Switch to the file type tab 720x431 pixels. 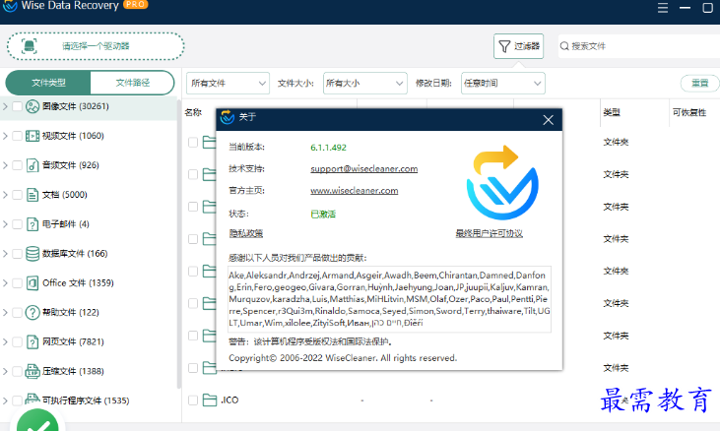pyautogui.click(x=48, y=83)
